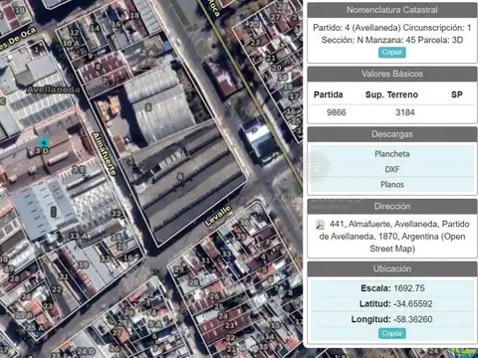
Task: Click the Ubicación section header
Action: tap(392, 268)
